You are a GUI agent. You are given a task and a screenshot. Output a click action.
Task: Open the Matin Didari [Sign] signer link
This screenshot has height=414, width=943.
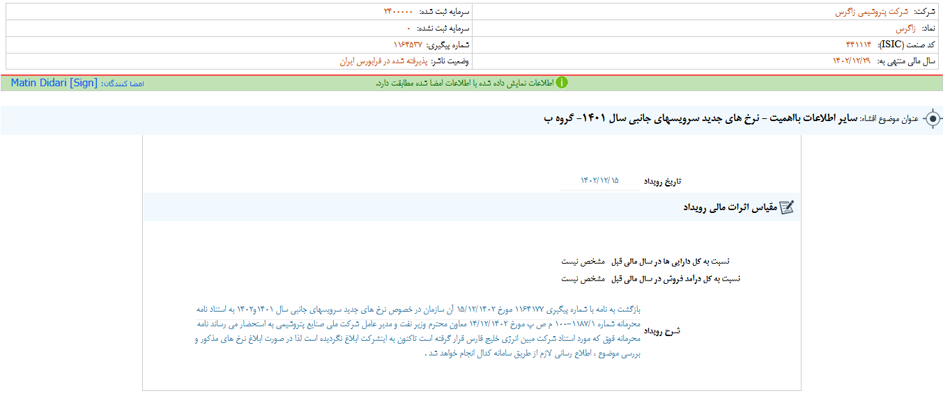(x=54, y=83)
